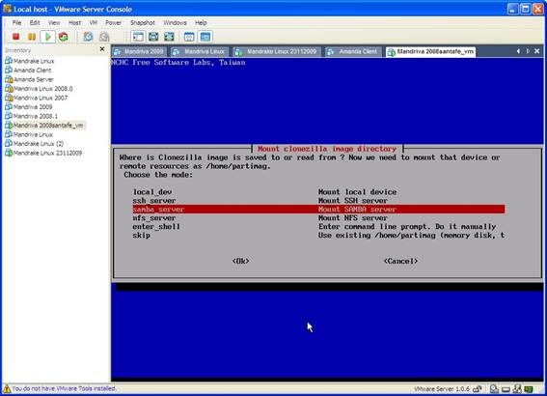Viewport: 547px width, 396px height.
Task: Select Mandrake Linux 23112009 in the inventory
Action: [x=44, y=153]
